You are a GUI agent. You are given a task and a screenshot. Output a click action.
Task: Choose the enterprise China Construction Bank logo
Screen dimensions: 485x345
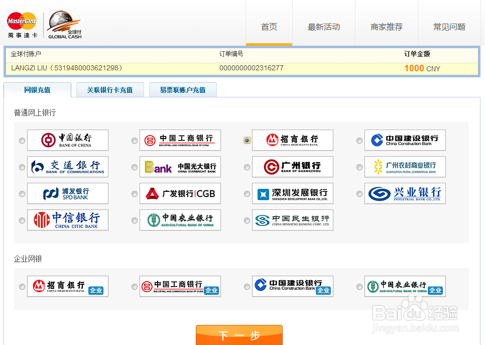coord(293,286)
